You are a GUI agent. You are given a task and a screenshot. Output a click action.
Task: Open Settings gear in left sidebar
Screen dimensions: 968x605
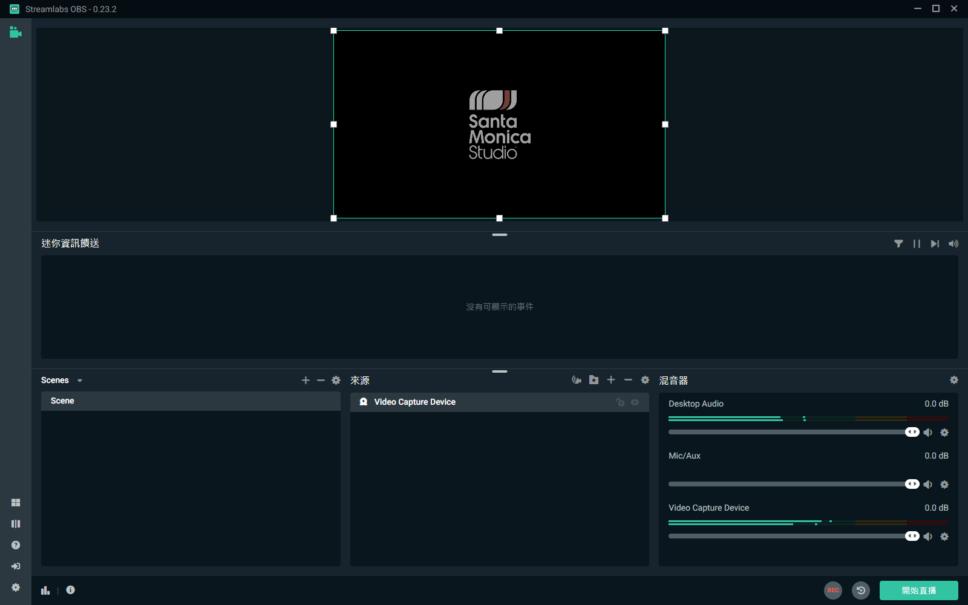click(x=16, y=587)
